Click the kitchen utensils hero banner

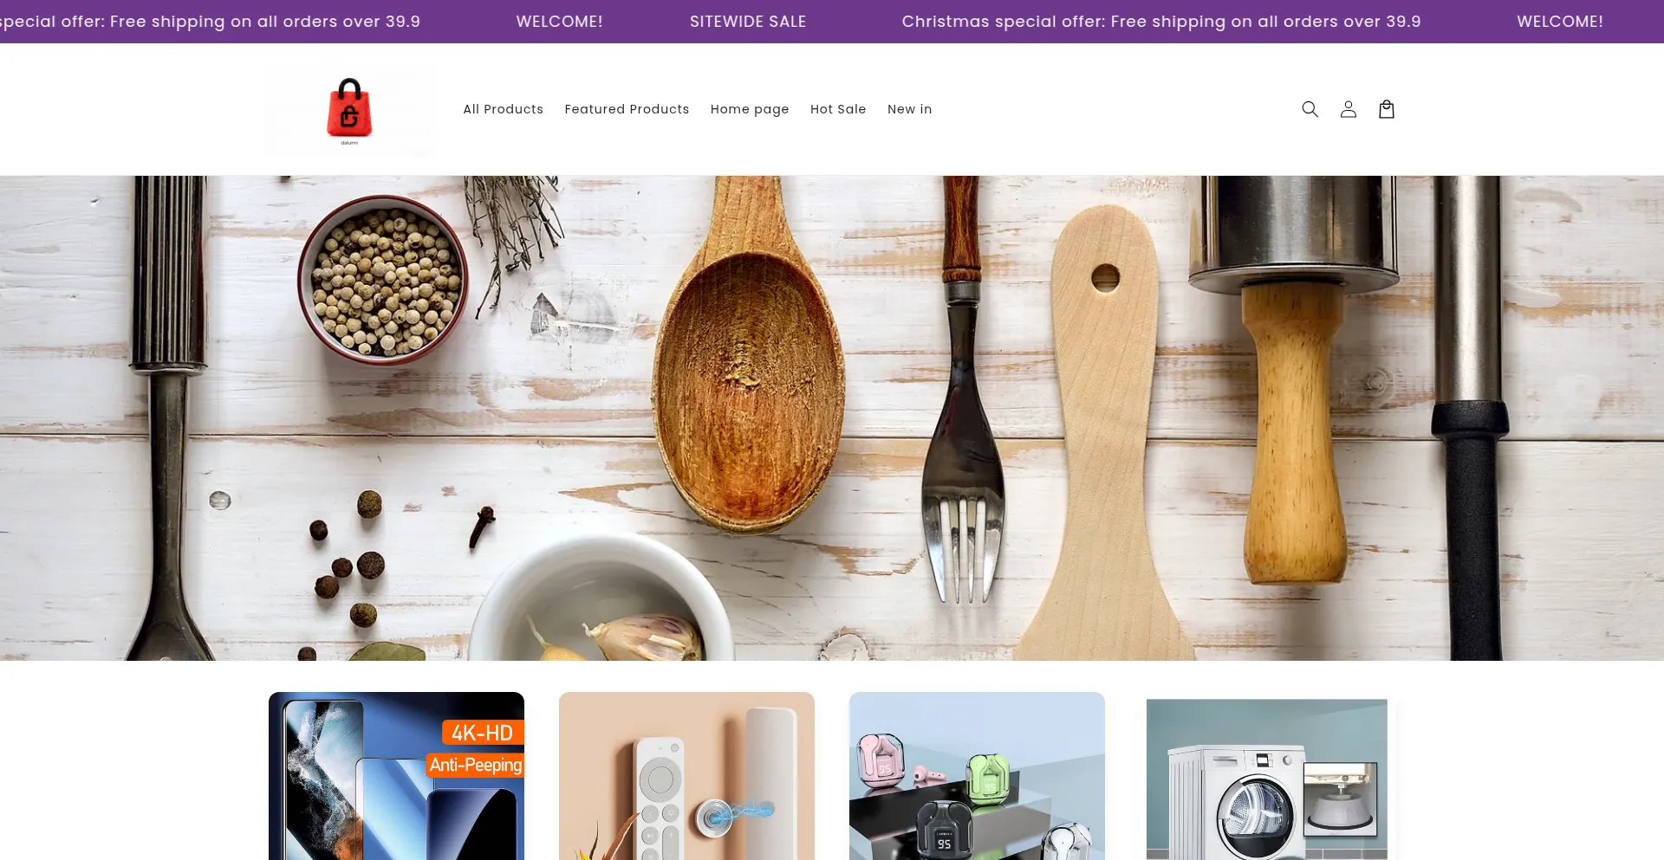[x=832, y=418]
